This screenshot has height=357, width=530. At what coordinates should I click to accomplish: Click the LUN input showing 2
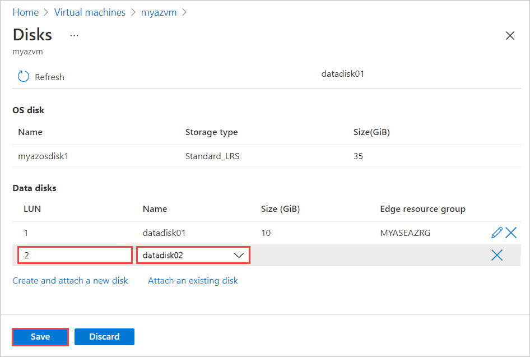coord(75,255)
